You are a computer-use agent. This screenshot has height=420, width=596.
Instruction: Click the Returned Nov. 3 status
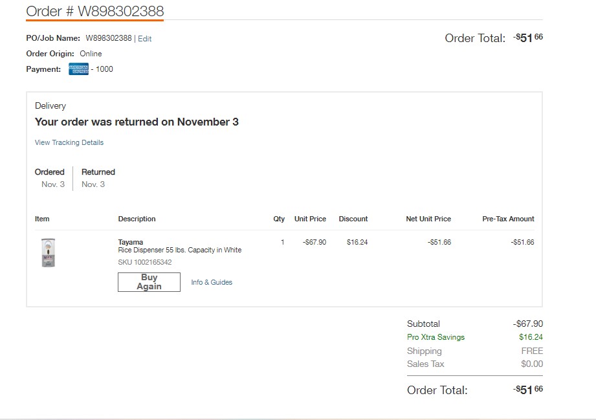(x=98, y=178)
